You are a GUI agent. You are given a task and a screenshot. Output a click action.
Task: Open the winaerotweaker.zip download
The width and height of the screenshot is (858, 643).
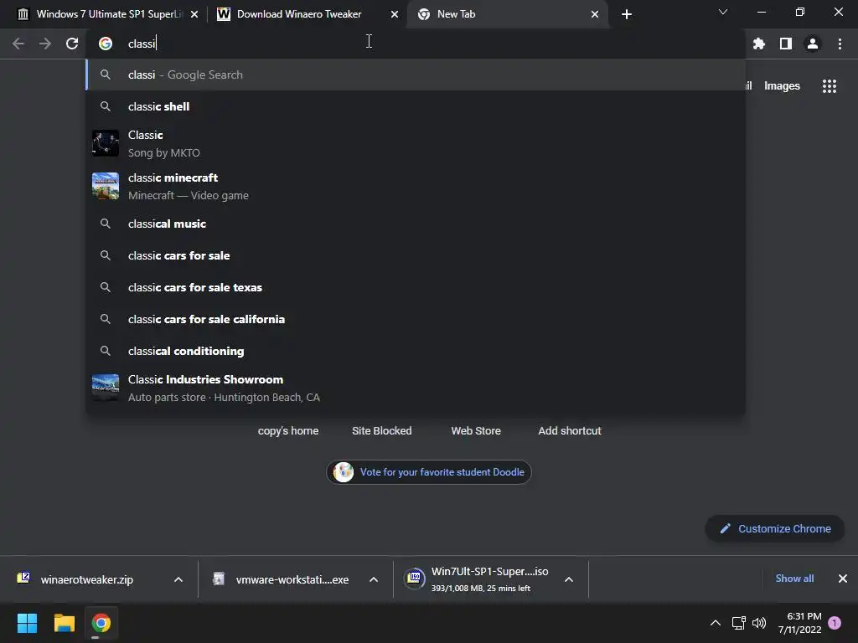point(86,579)
